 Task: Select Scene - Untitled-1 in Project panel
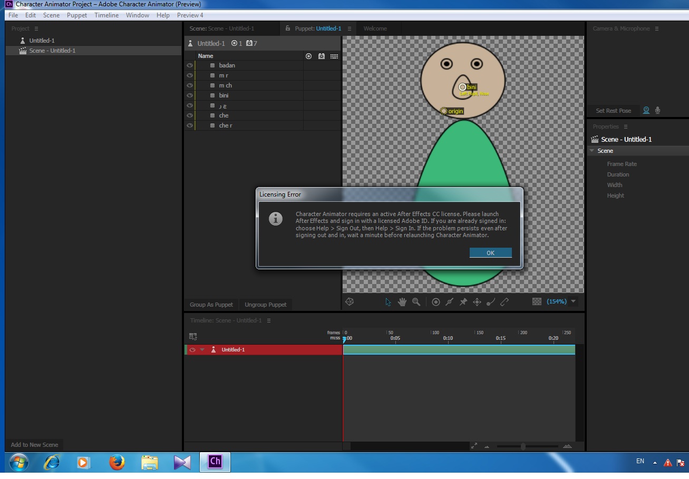(52, 51)
